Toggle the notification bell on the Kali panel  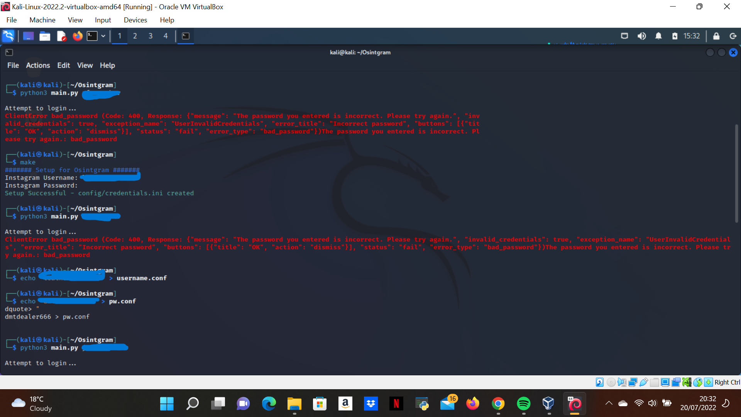[x=658, y=36]
